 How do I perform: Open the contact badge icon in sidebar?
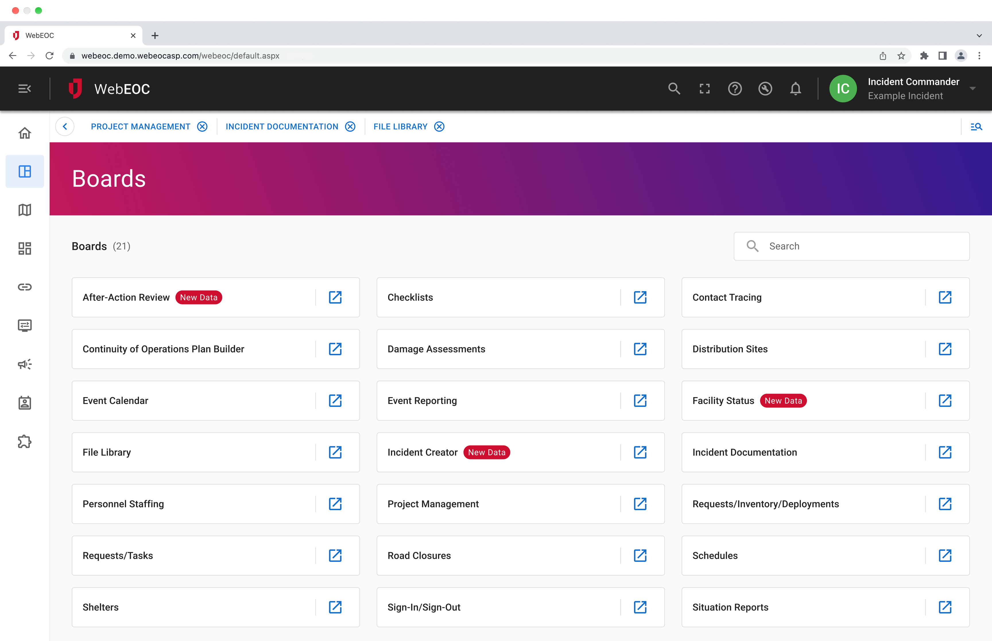(25, 403)
